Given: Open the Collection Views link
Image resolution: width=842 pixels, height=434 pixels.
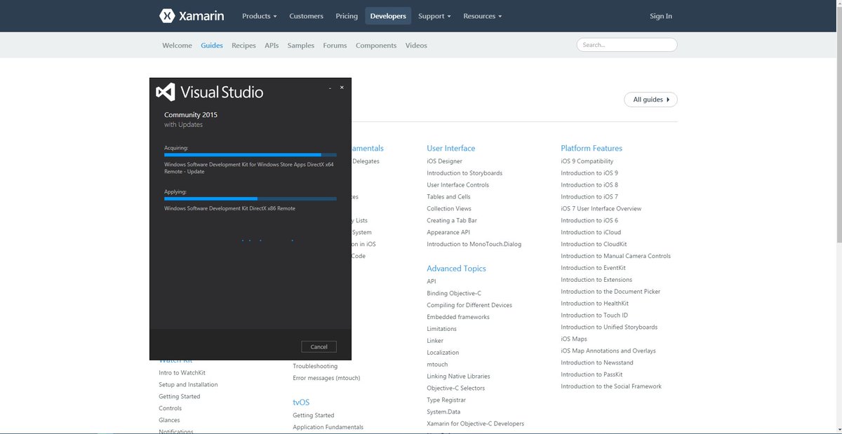Looking at the screenshot, I should pos(449,209).
